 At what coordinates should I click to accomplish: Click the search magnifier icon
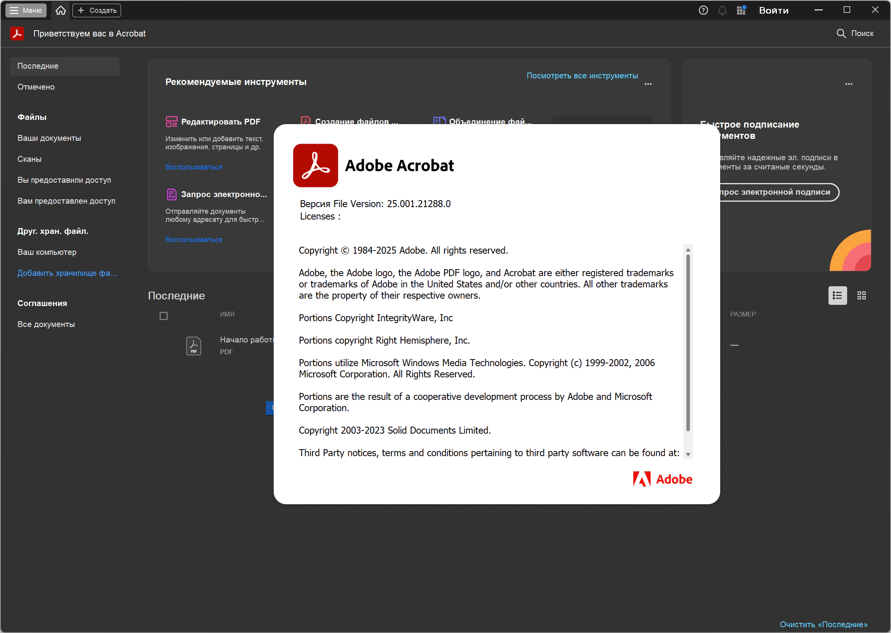tap(841, 33)
